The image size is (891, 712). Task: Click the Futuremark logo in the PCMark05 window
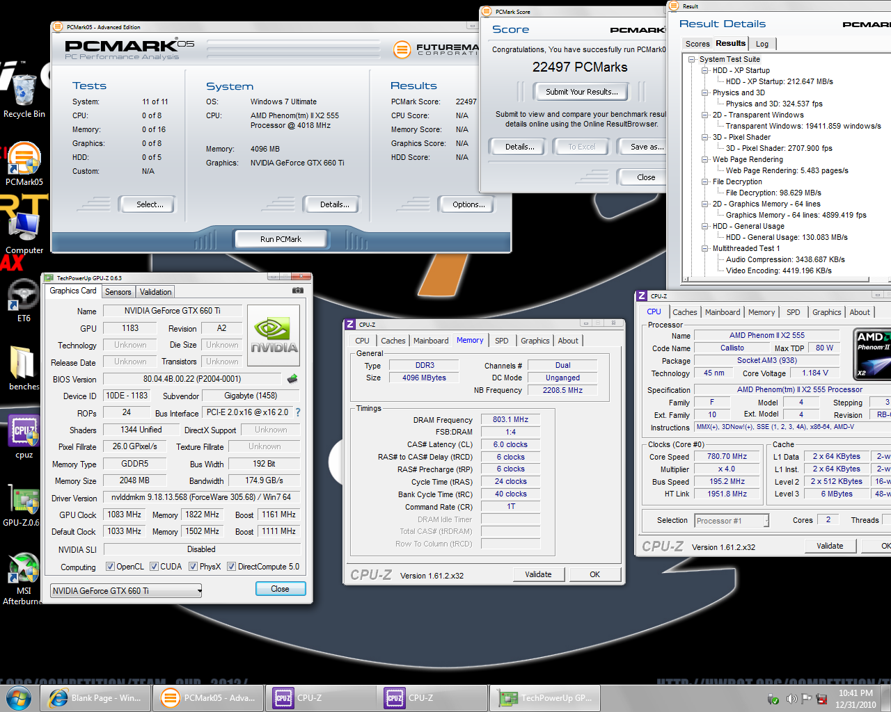[402, 49]
